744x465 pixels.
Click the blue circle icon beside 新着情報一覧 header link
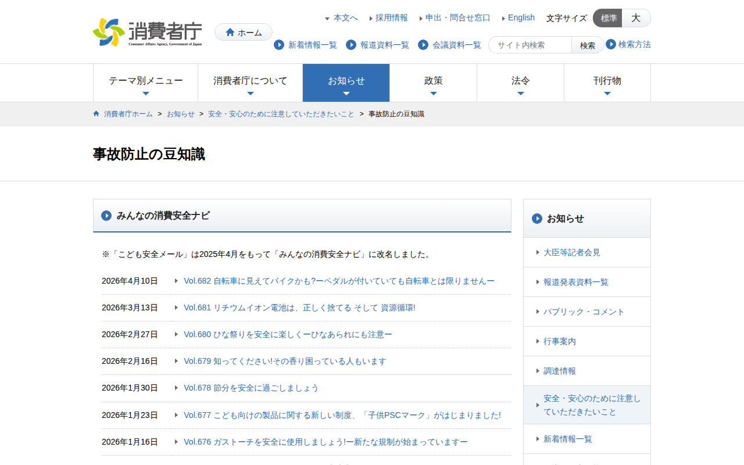click(x=279, y=45)
